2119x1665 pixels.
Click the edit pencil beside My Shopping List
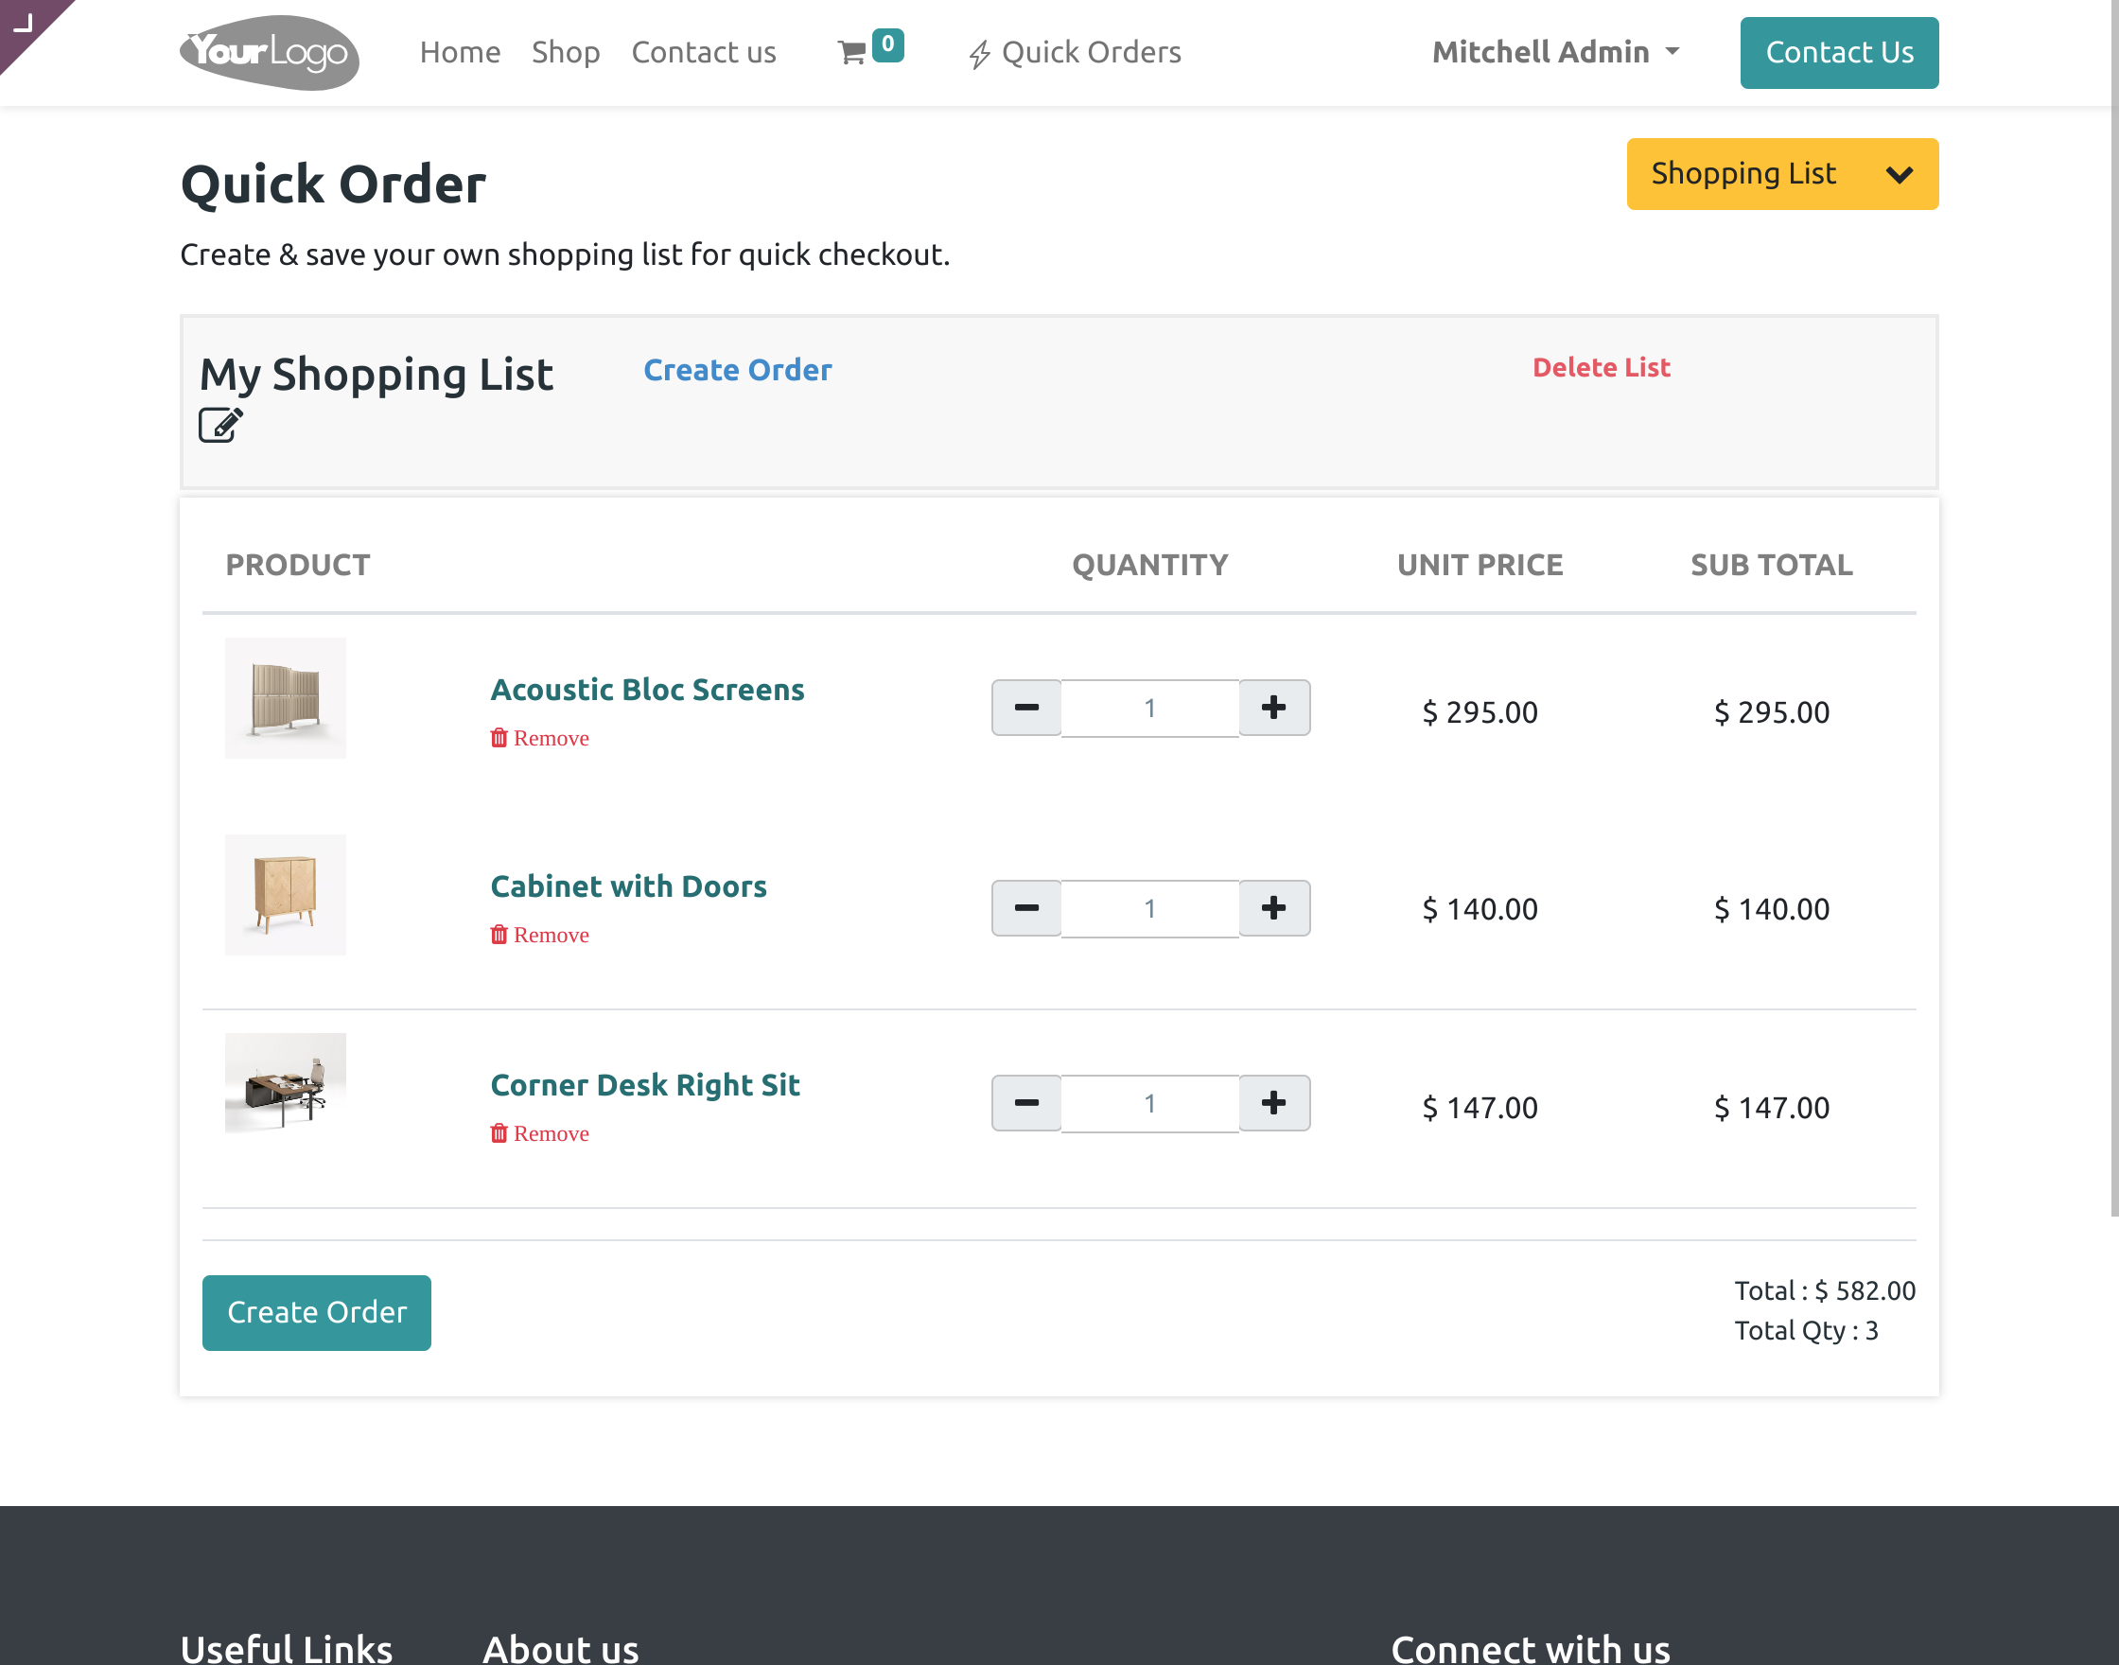(219, 424)
